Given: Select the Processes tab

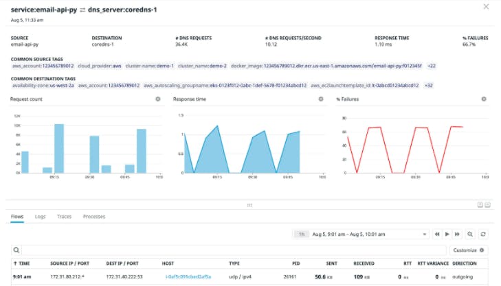Looking at the screenshot, I should pyautogui.click(x=94, y=217).
